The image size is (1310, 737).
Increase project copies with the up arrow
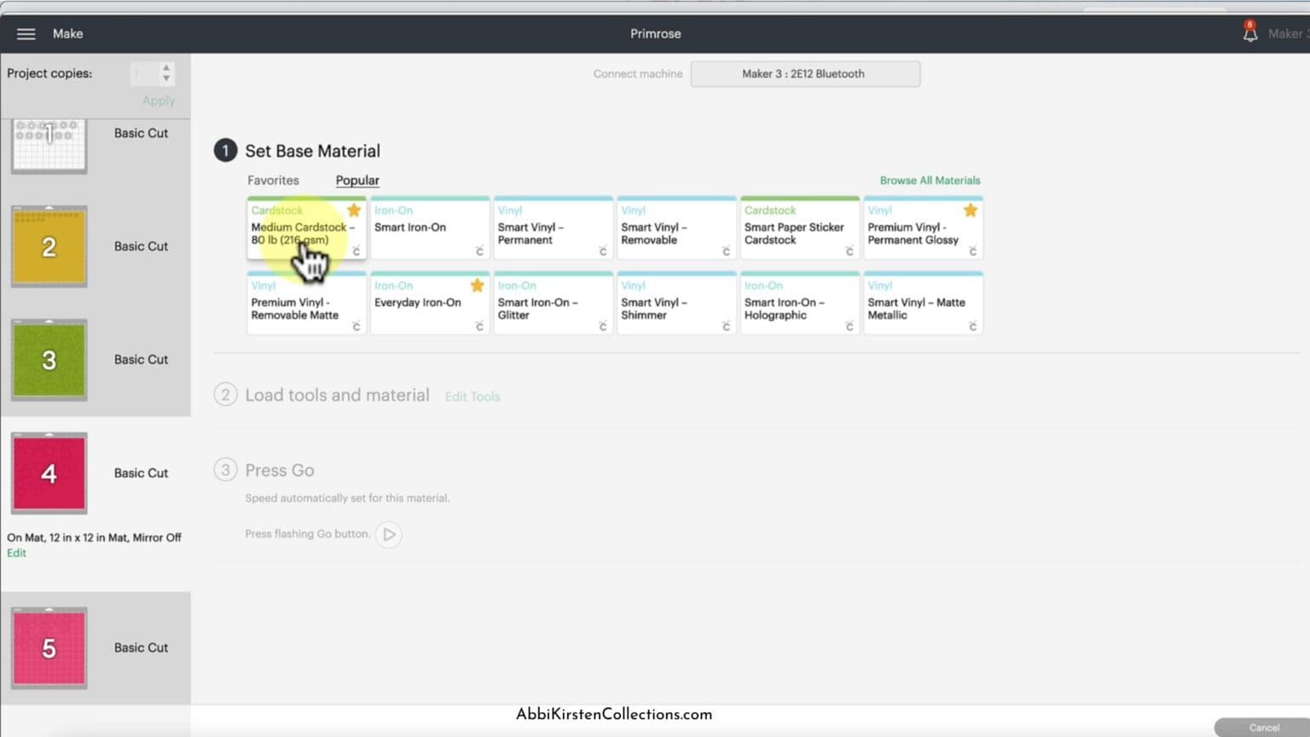coord(166,67)
